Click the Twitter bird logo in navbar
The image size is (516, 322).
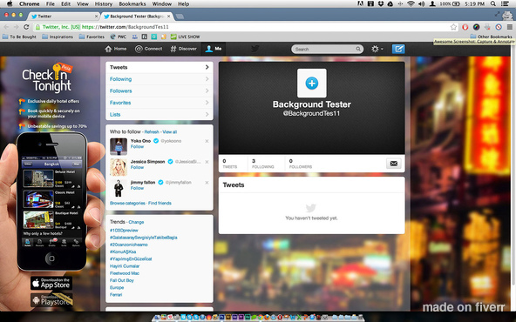tap(255, 49)
